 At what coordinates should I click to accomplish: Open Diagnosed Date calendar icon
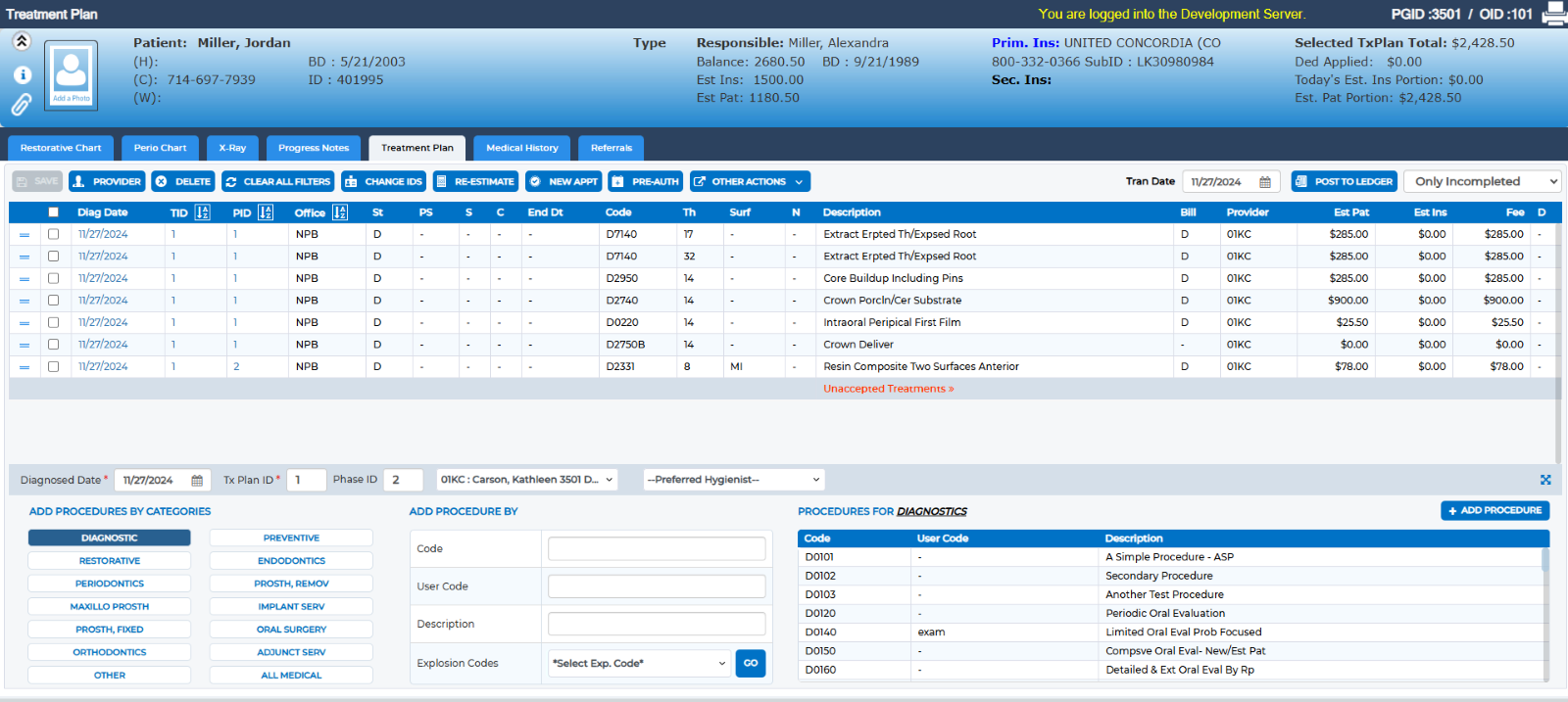197,481
